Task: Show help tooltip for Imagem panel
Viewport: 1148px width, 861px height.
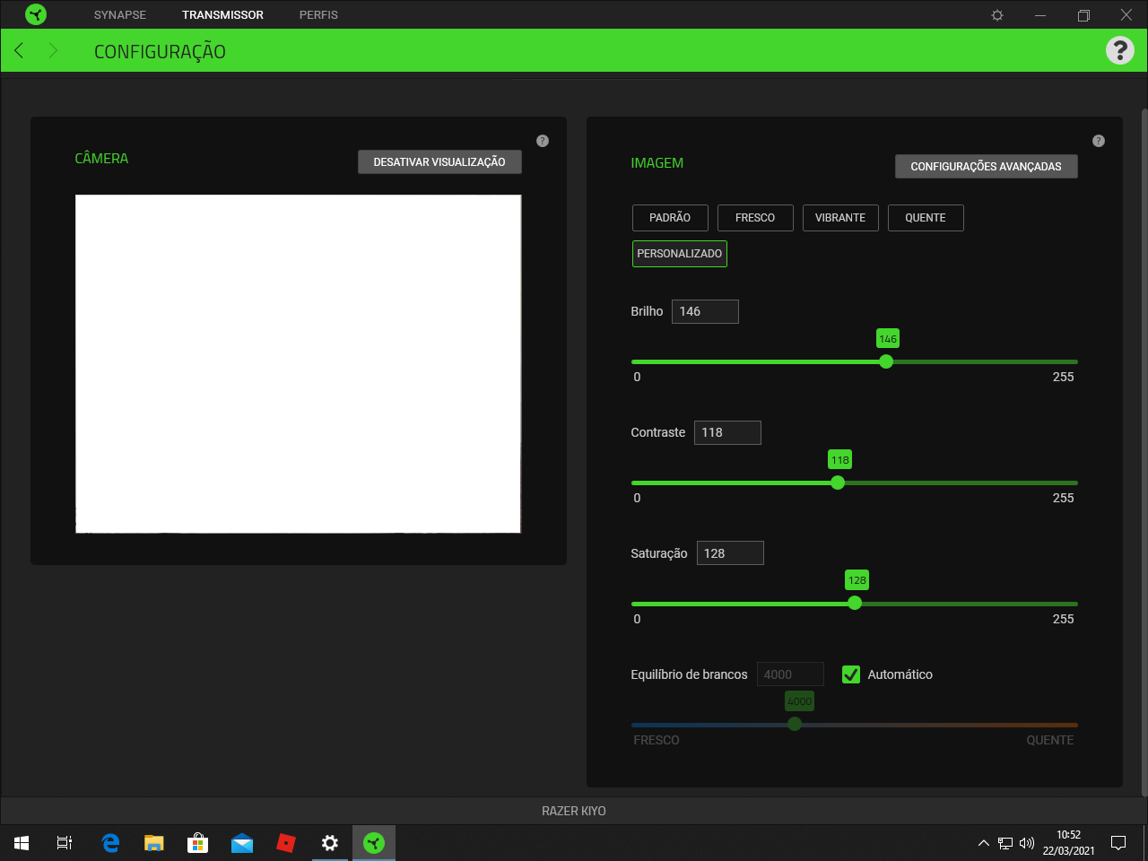Action: tap(1099, 141)
